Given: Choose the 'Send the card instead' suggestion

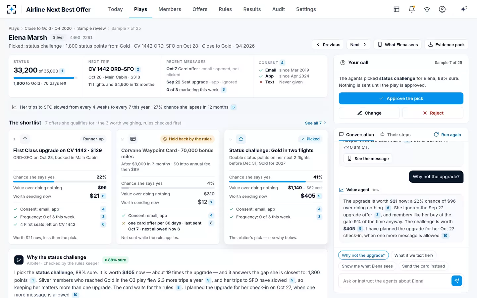Looking at the screenshot, I should (x=423, y=266).
